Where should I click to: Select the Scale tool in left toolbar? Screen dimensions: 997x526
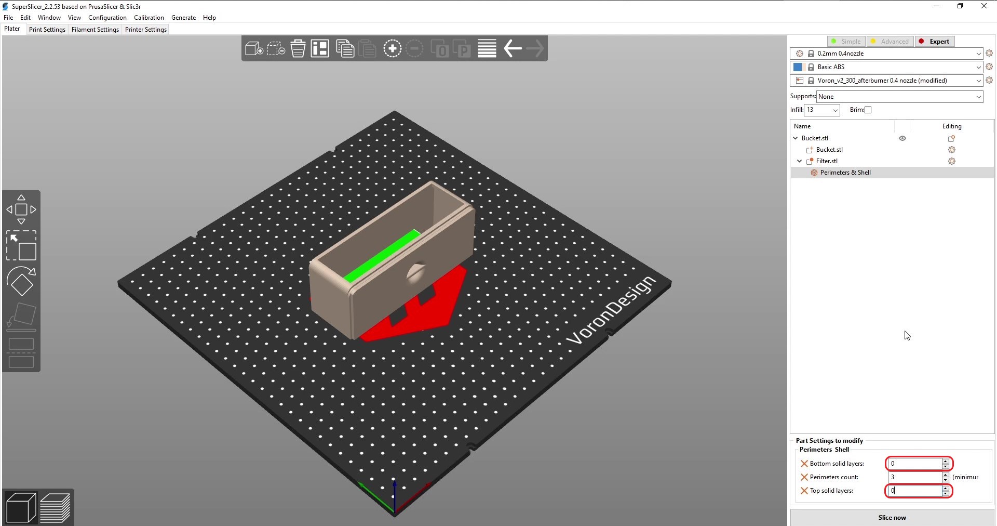(x=21, y=245)
